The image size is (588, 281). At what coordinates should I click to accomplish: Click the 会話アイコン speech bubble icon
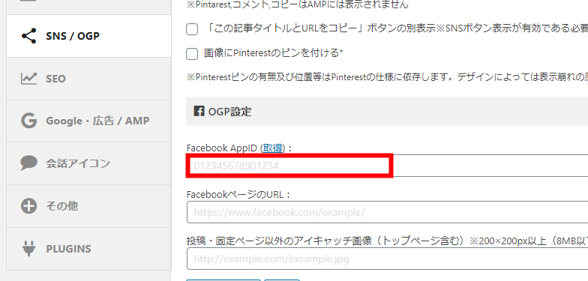pyautogui.click(x=28, y=163)
